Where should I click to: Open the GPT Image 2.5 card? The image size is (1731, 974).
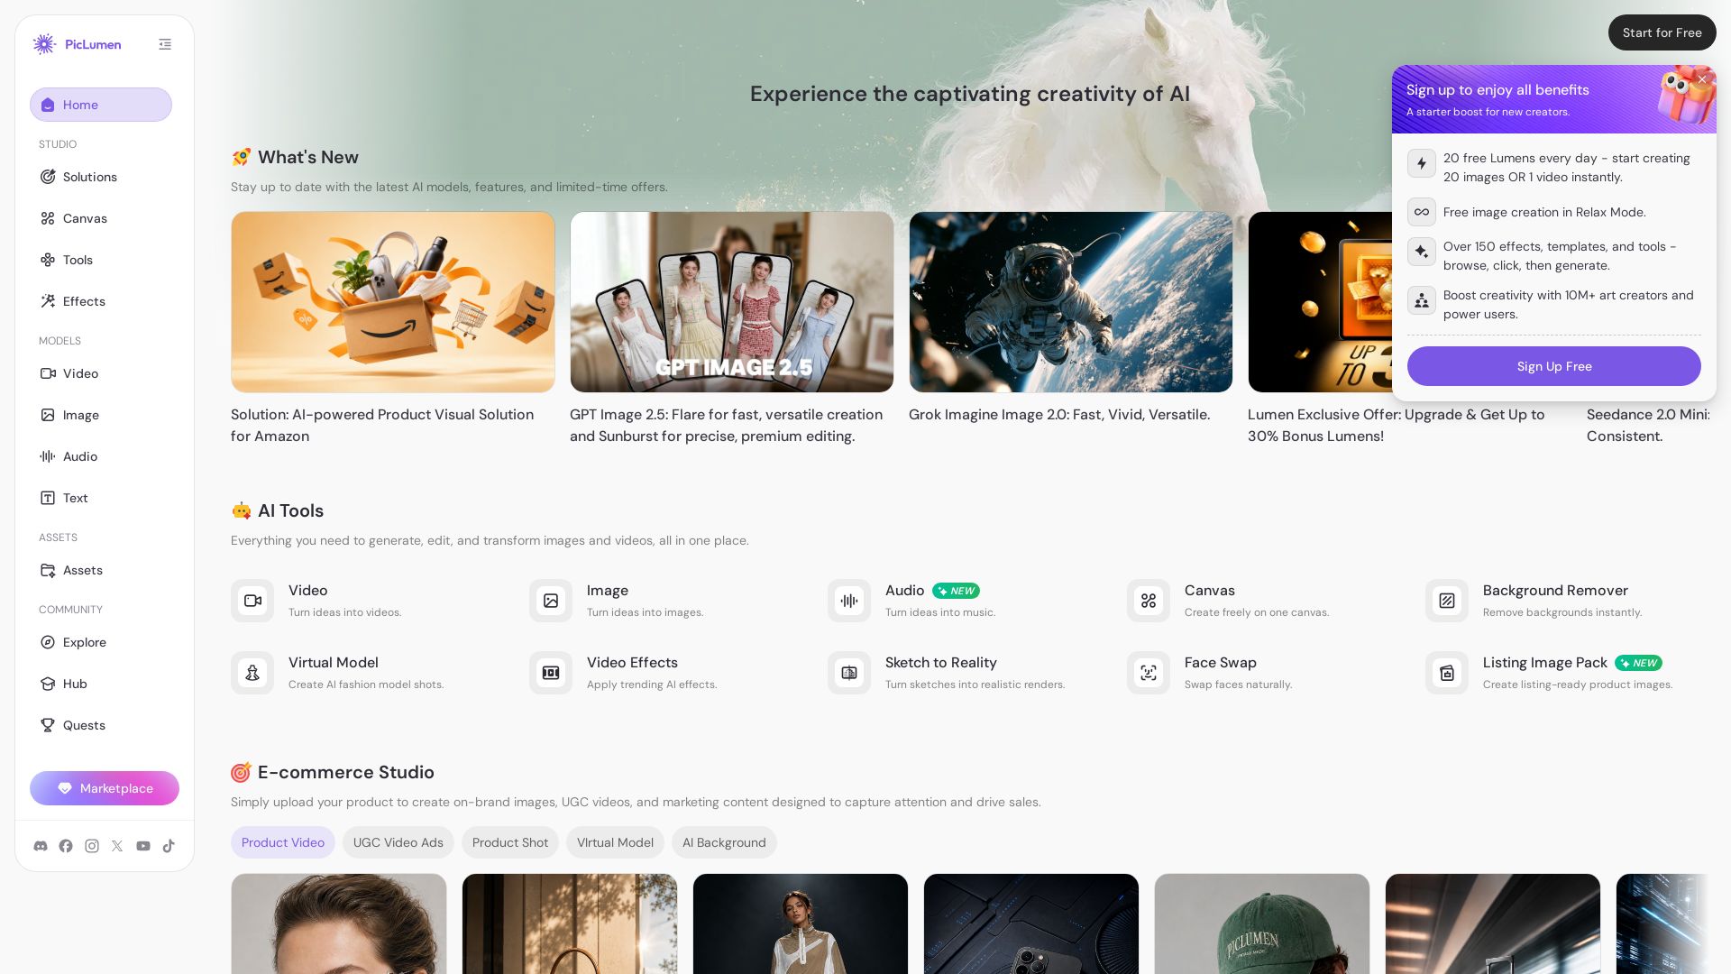coord(732,302)
